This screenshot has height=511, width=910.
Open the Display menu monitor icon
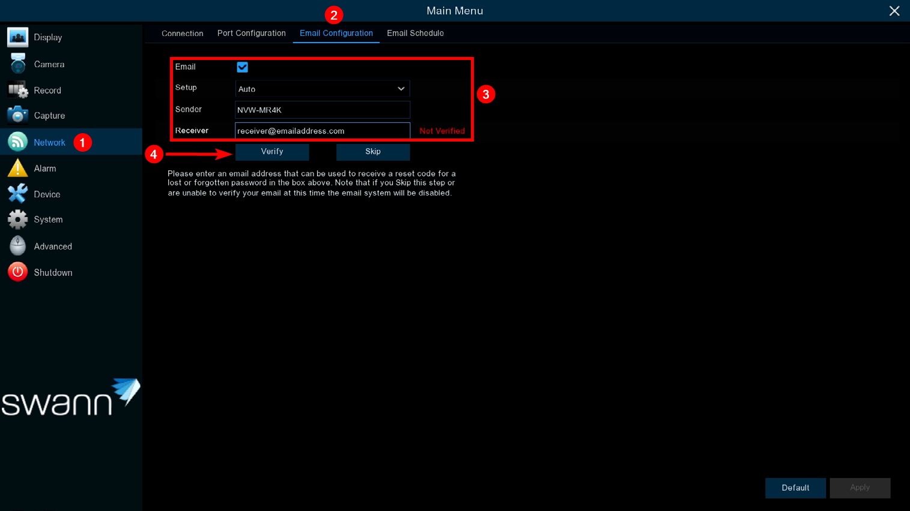[17, 37]
